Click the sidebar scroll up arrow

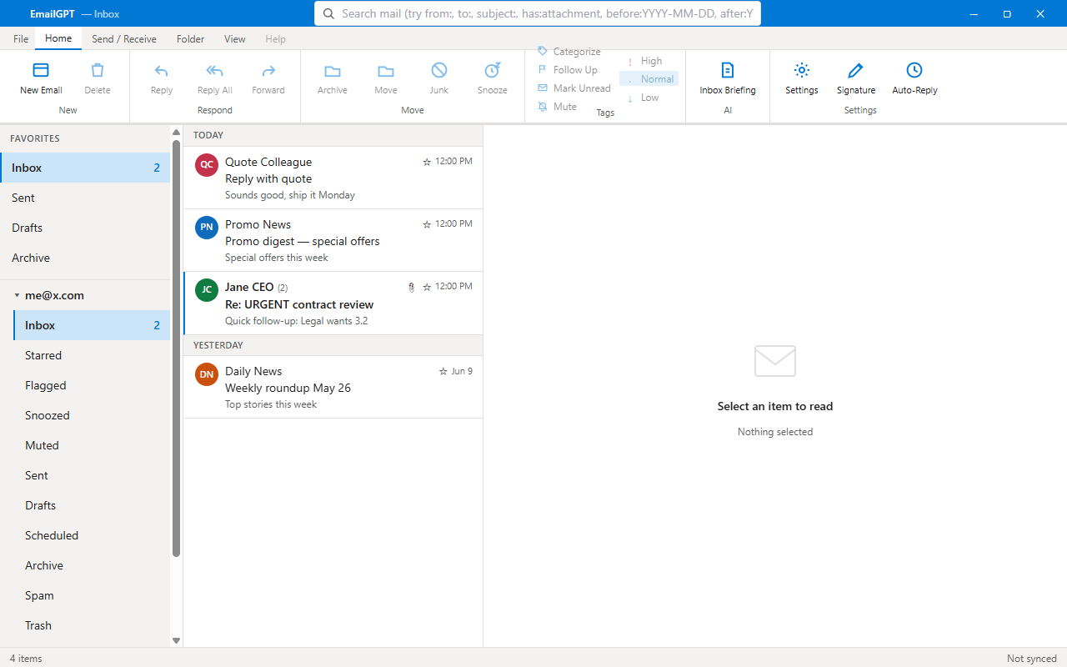(176, 132)
